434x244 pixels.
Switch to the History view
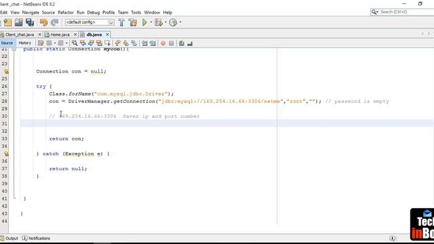pos(25,43)
